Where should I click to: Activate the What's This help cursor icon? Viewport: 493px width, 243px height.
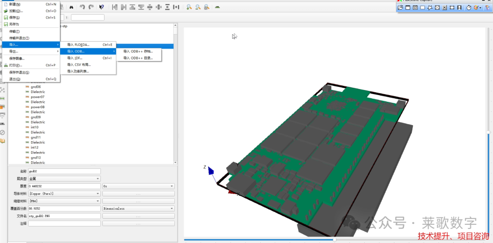101,7
